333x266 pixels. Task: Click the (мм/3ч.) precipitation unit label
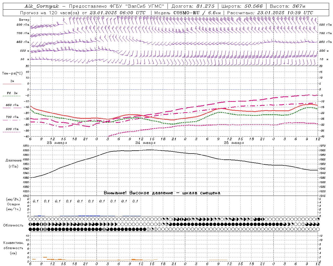click(14, 199)
